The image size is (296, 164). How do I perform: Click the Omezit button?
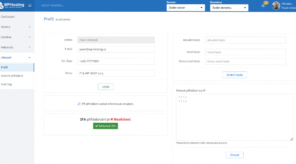point(234,155)
